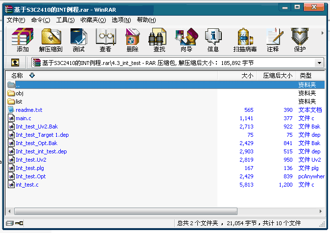Open the 收藏夹(O) menu
This screenshot has height=233, width=330.
click(93, 20)
